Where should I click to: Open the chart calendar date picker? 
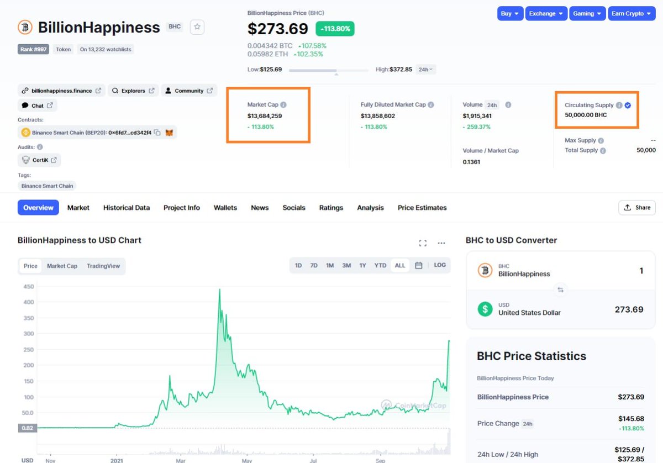[419, 265]
